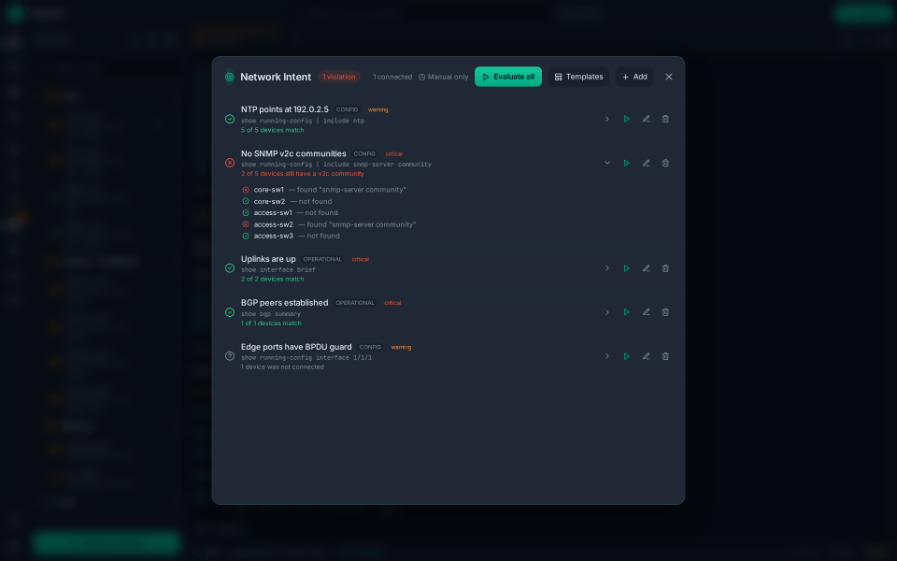Click the Uplinks are up title
Screen dimensions: 897x561
point(268,259)
